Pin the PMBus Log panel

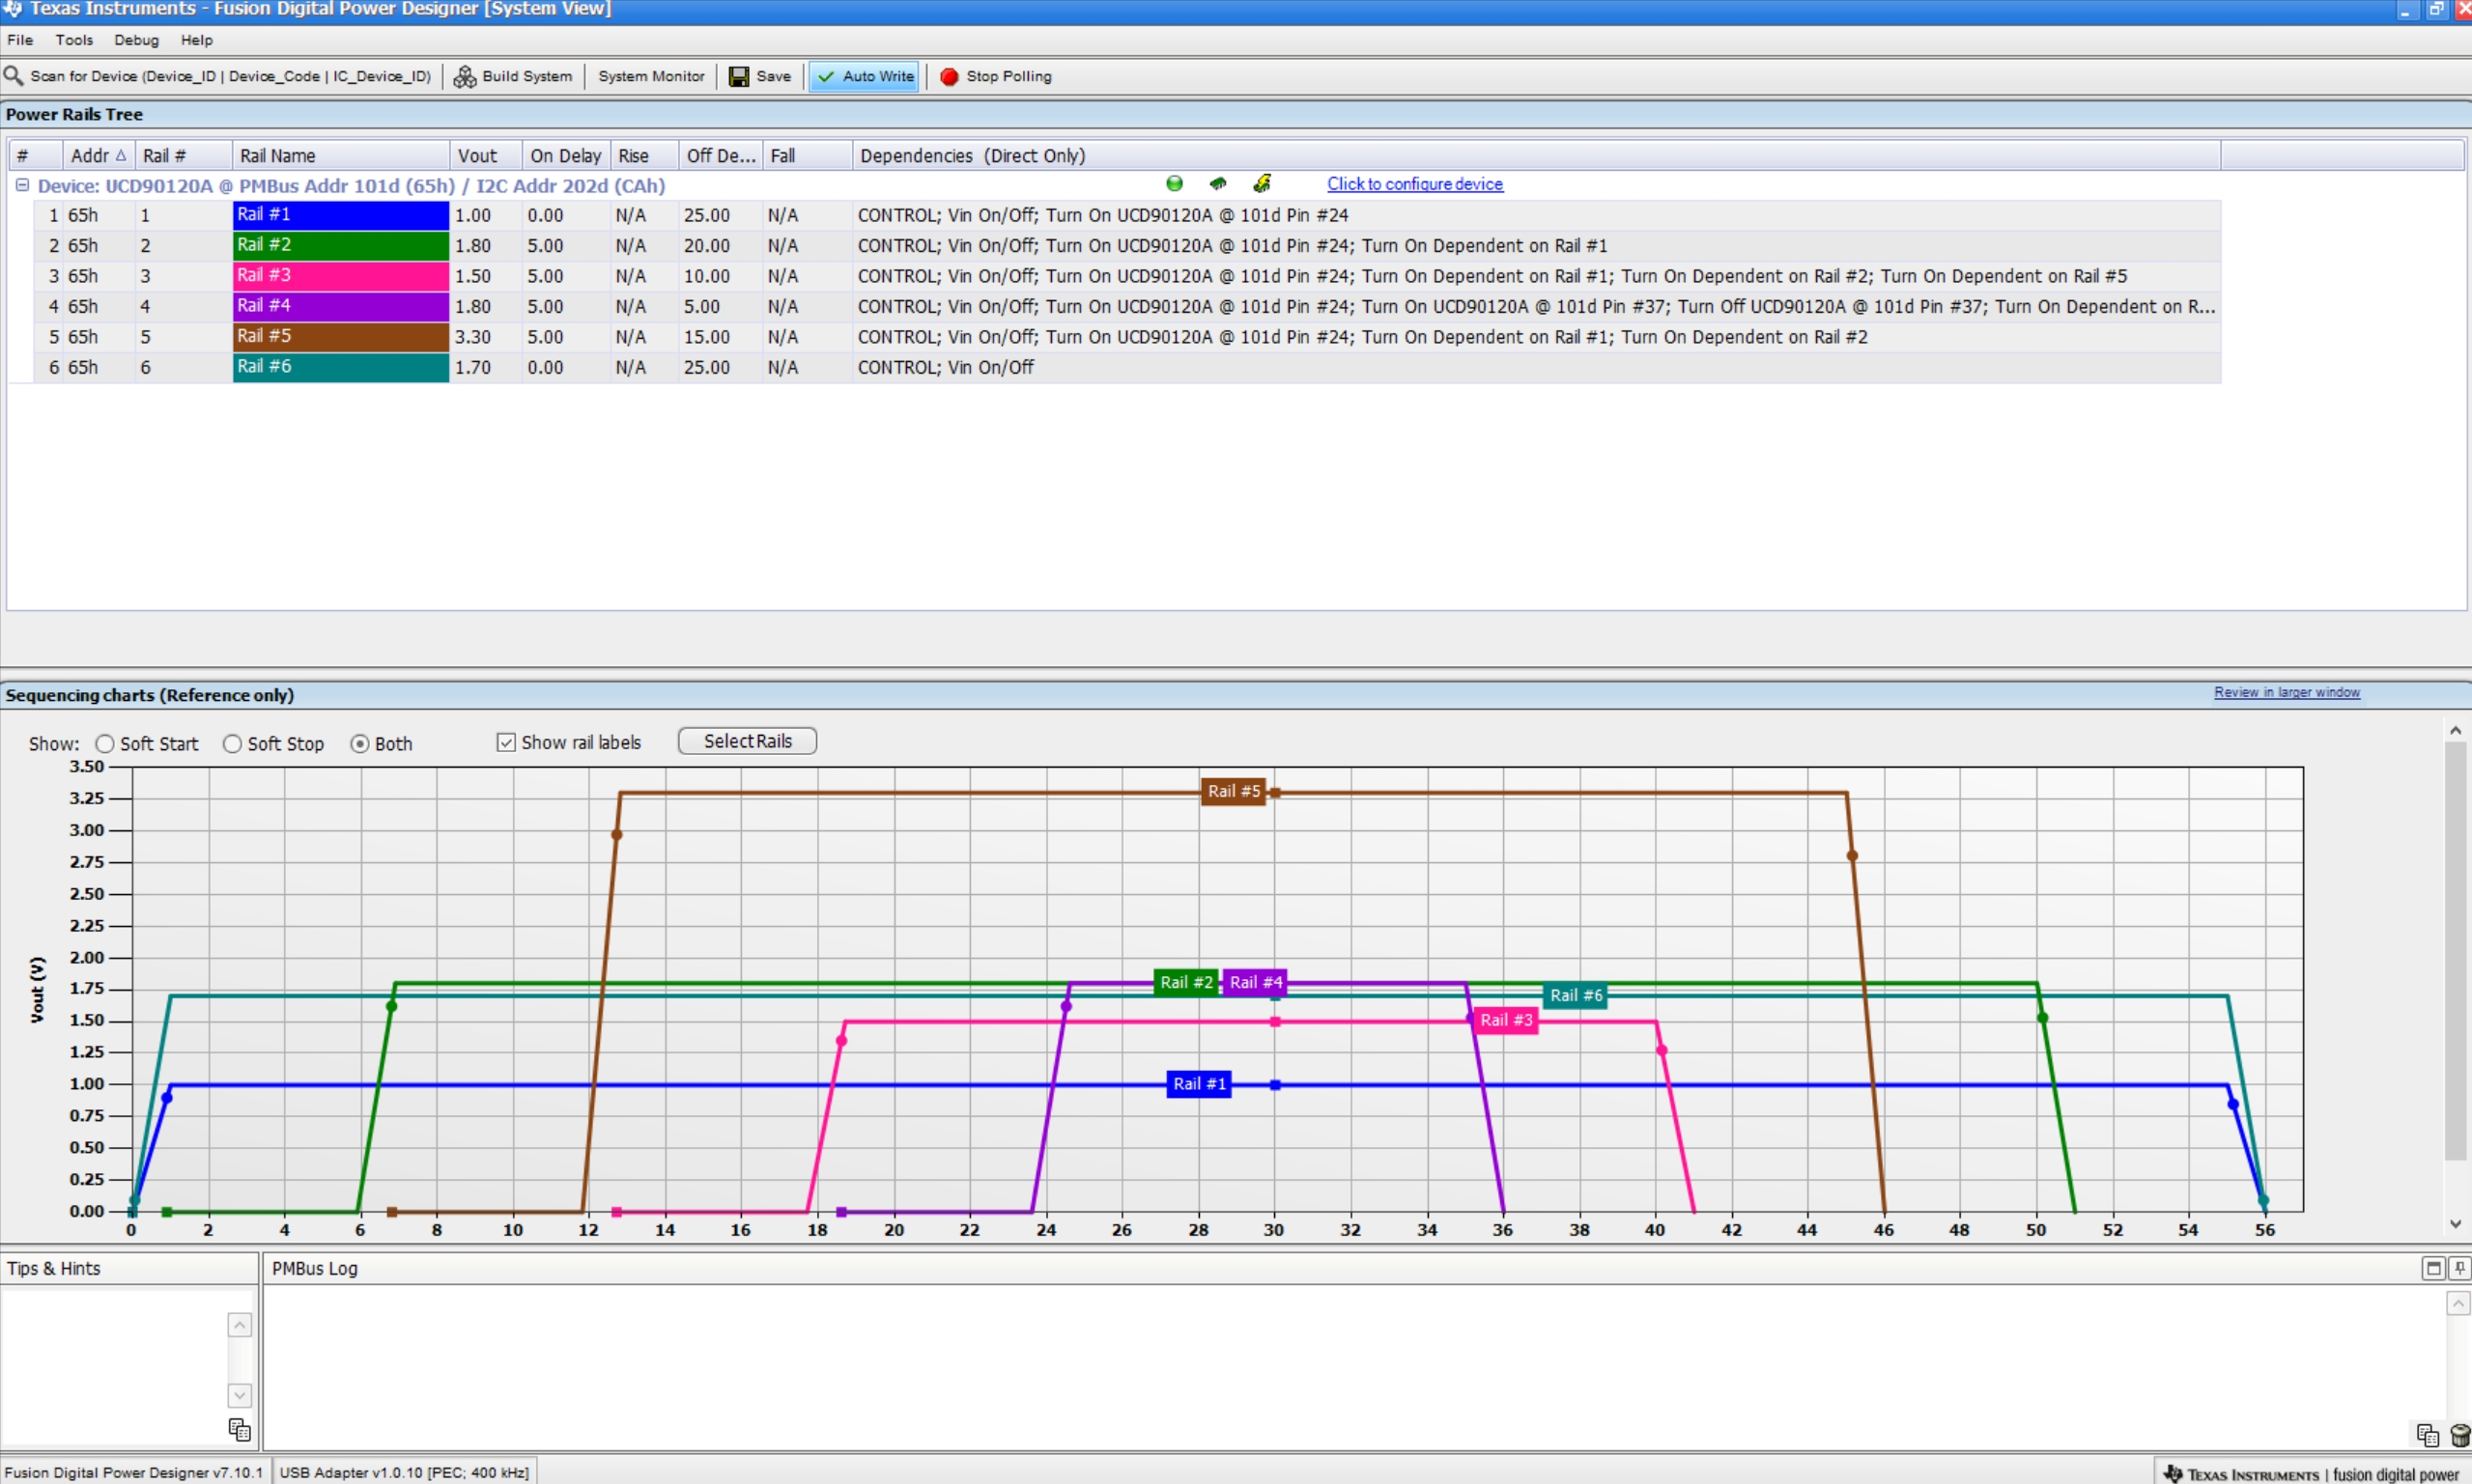click(2459, 1268)
